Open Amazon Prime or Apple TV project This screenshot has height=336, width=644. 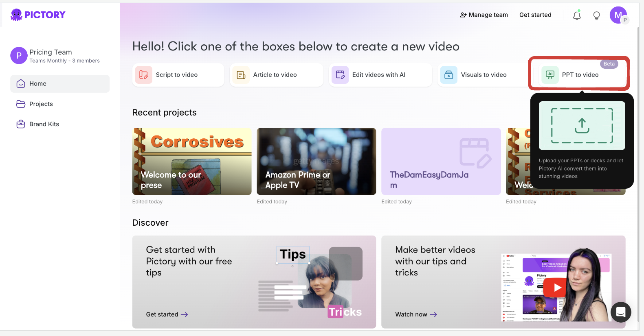click(x=317, y=161)
